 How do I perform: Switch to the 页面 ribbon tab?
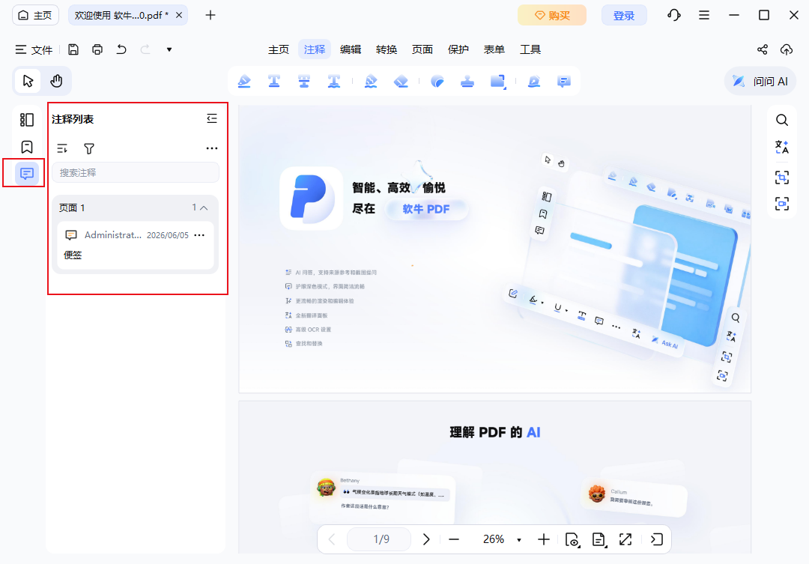[422, 49]
